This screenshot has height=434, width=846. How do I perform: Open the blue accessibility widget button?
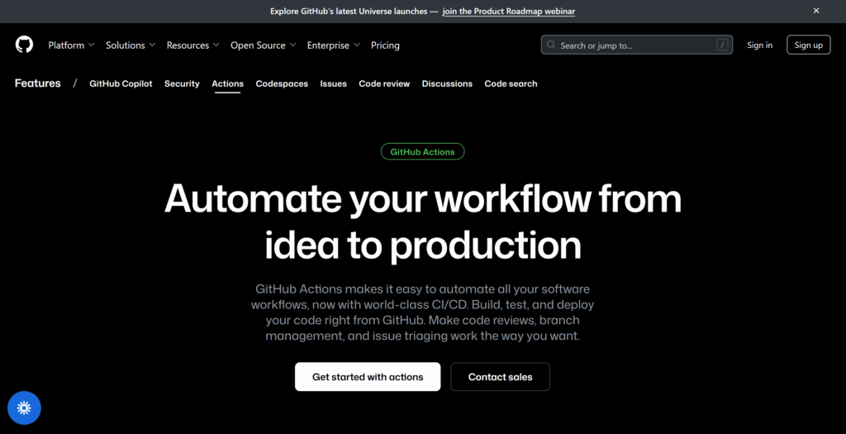point(24,408)
